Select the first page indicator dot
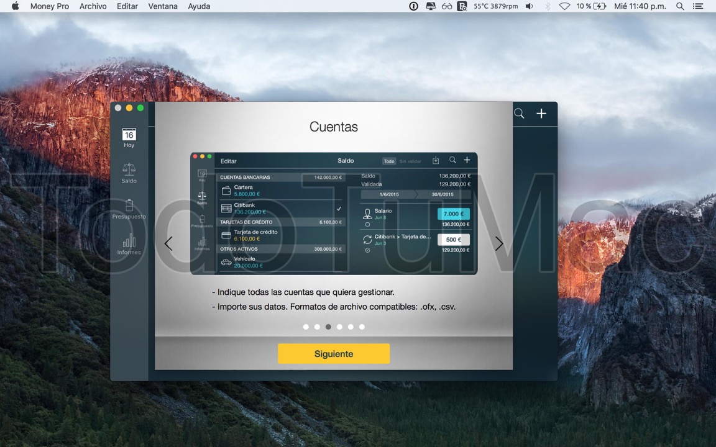This screenshot has height=447, width=716. [x=306, y=327]
